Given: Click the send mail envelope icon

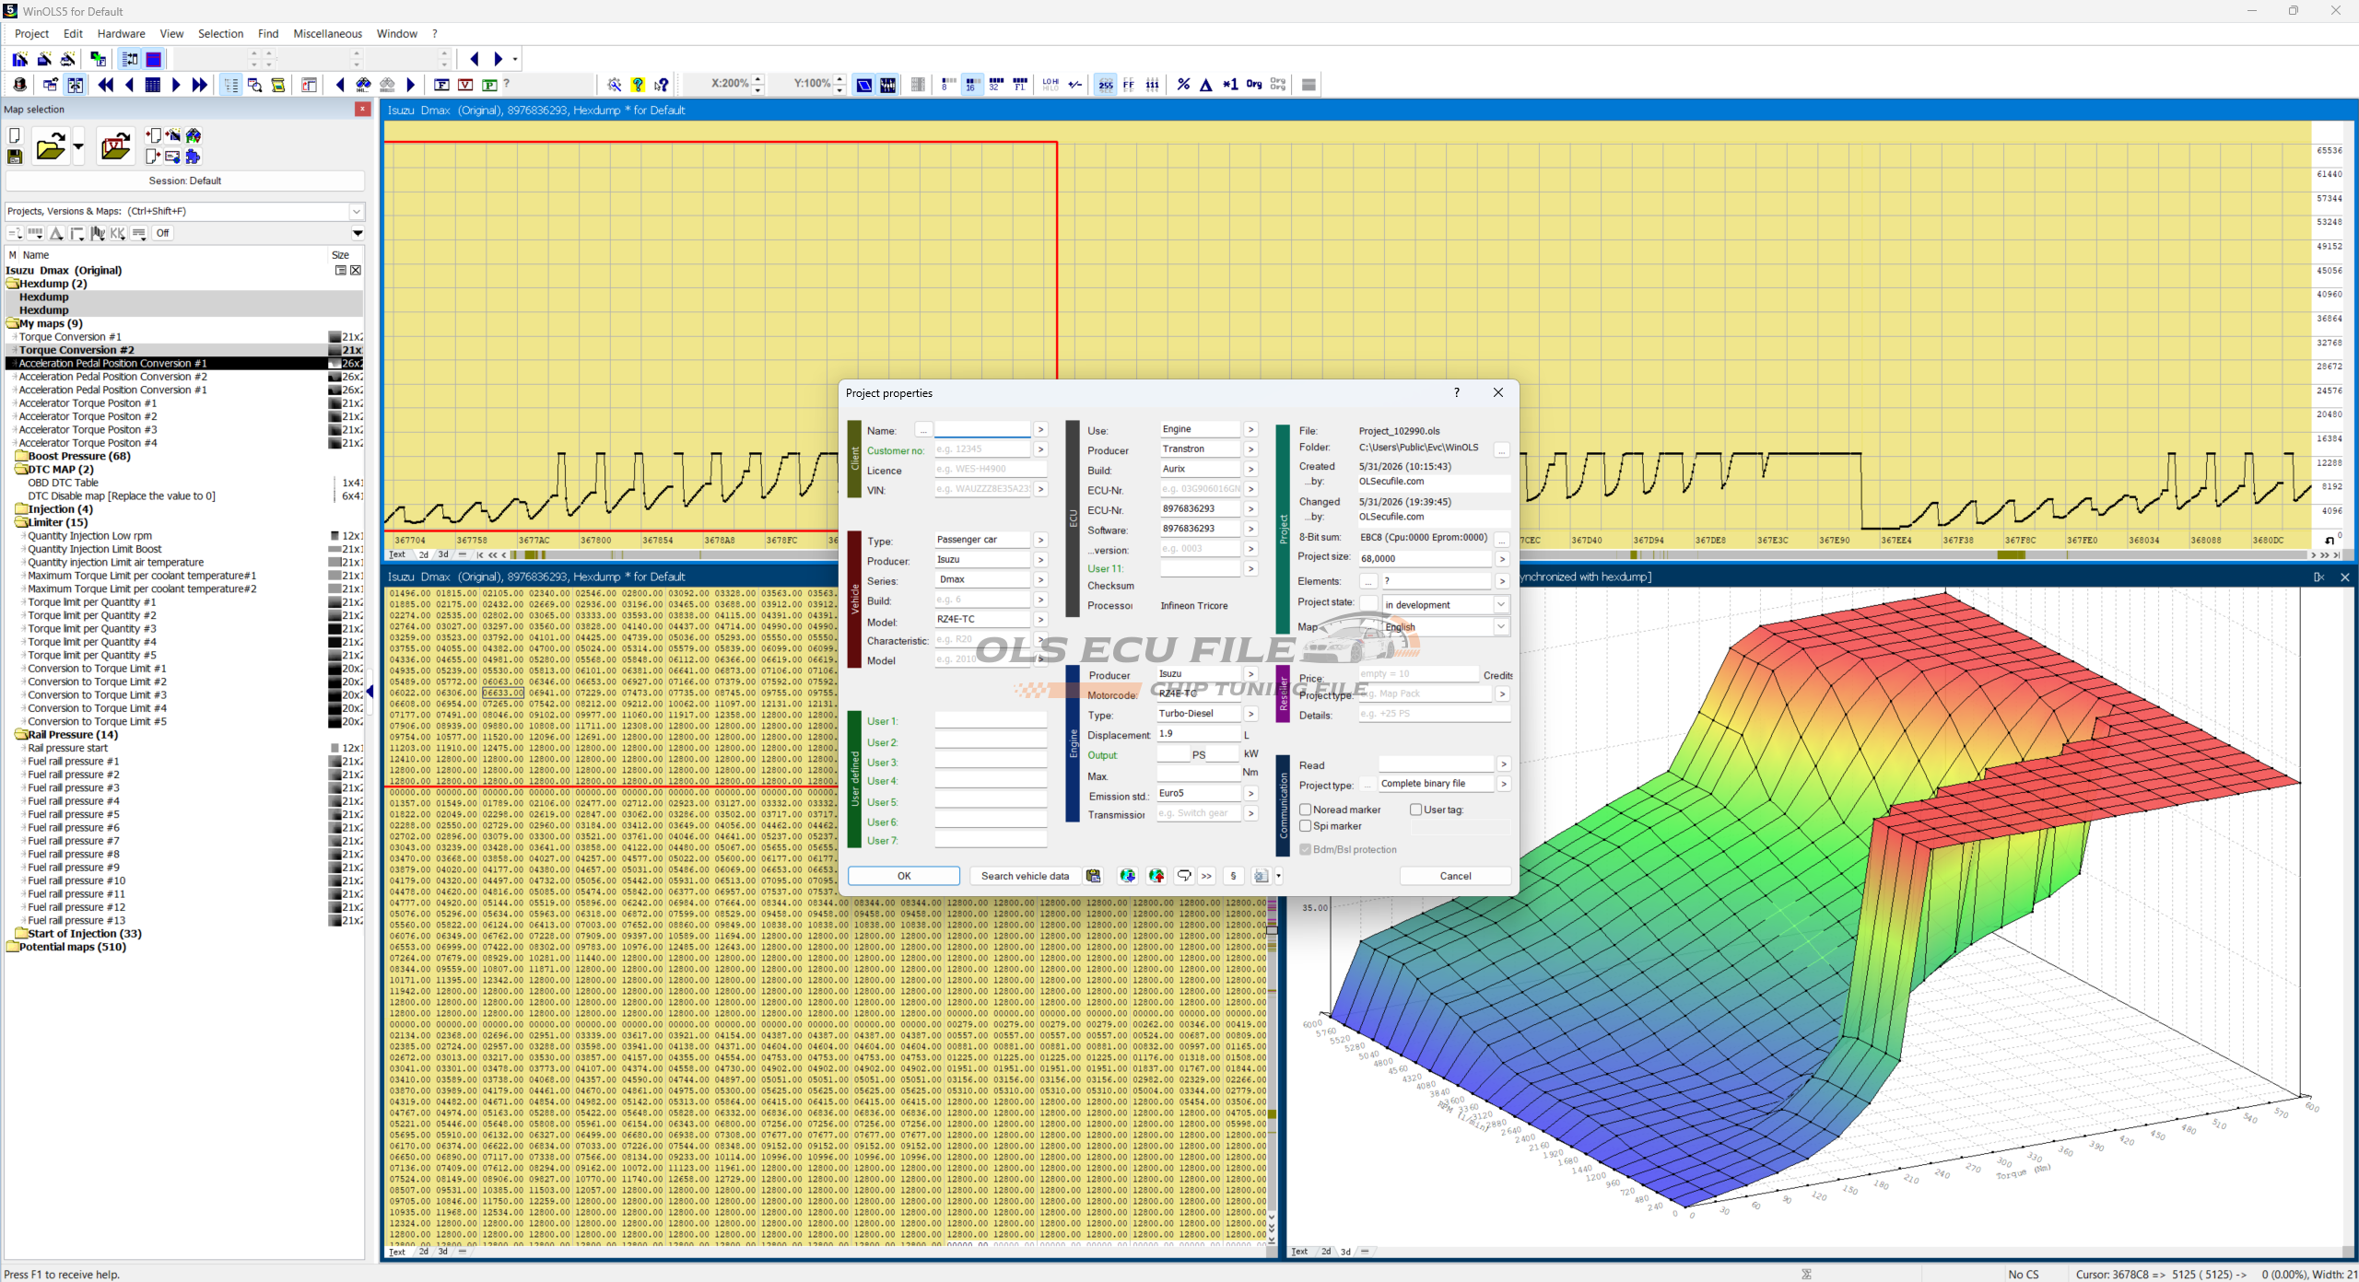Looking at the screenshot, I should pos(172,157).
